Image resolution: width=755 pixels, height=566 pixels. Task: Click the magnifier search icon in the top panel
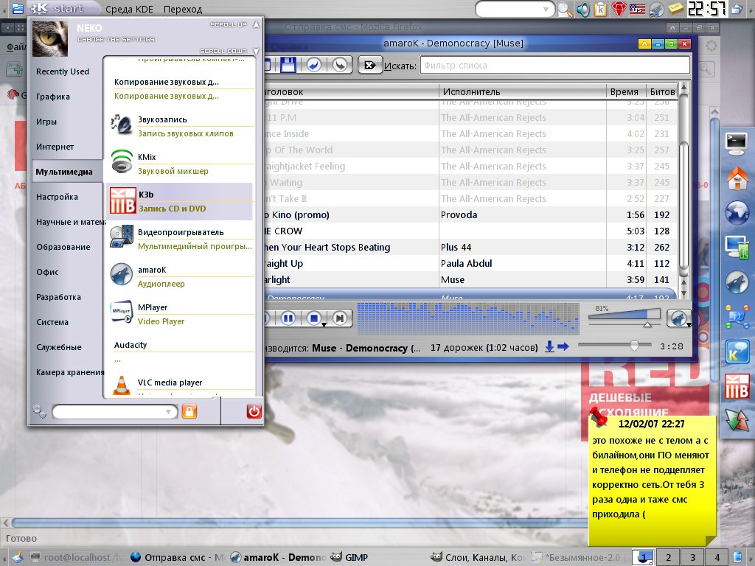[x=565, y=10]
